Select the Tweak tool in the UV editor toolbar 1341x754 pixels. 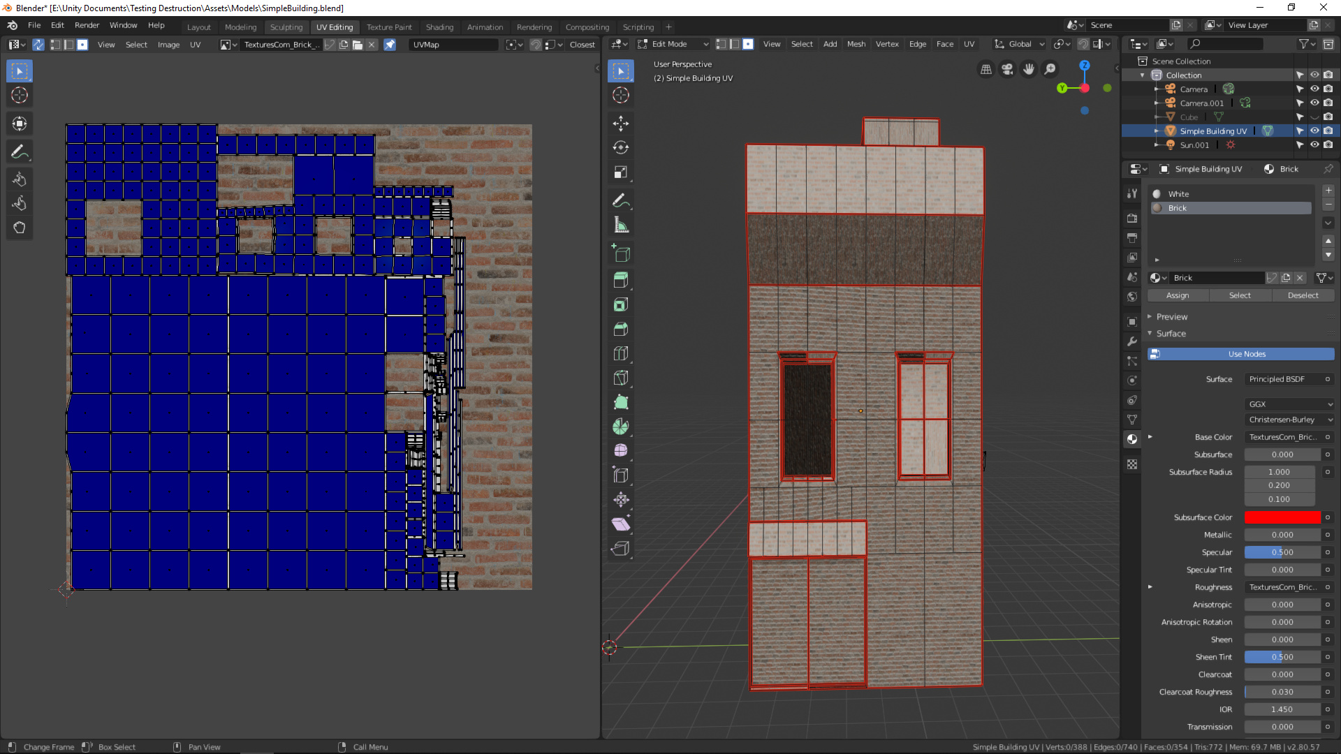pos(19,71)
